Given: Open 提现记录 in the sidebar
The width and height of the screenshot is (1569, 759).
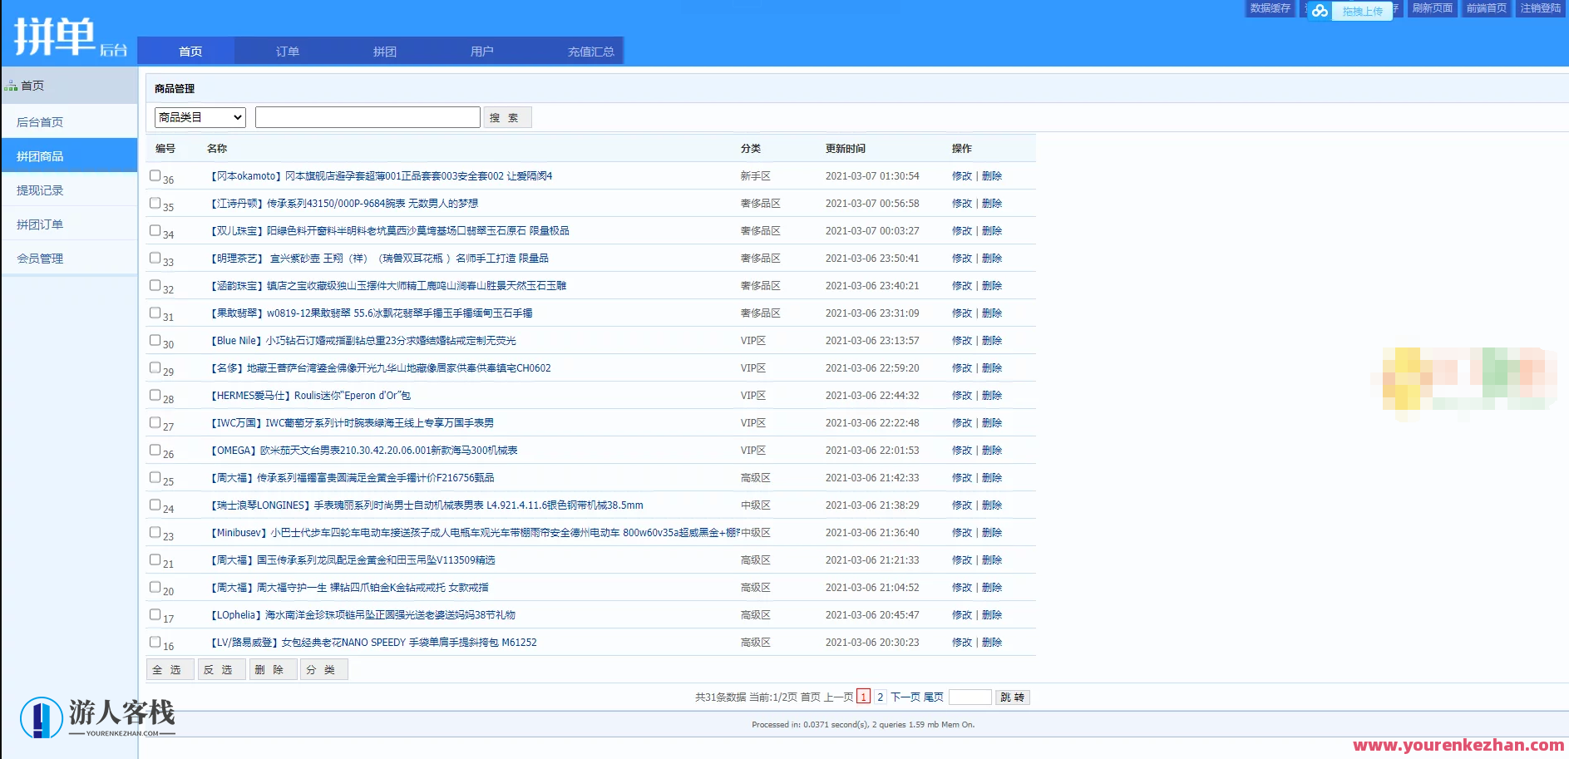Looking at the screenshot, I should tap(41, 190).
